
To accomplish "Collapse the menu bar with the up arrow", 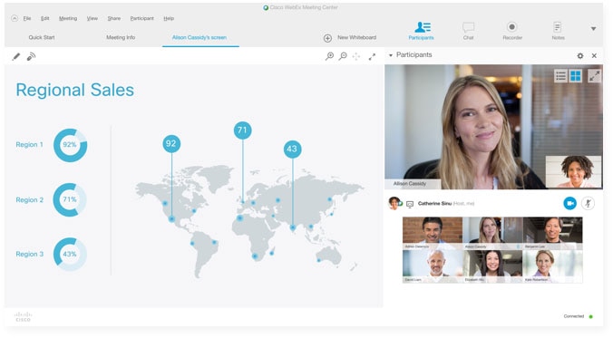I will click(x=15, y=18).
